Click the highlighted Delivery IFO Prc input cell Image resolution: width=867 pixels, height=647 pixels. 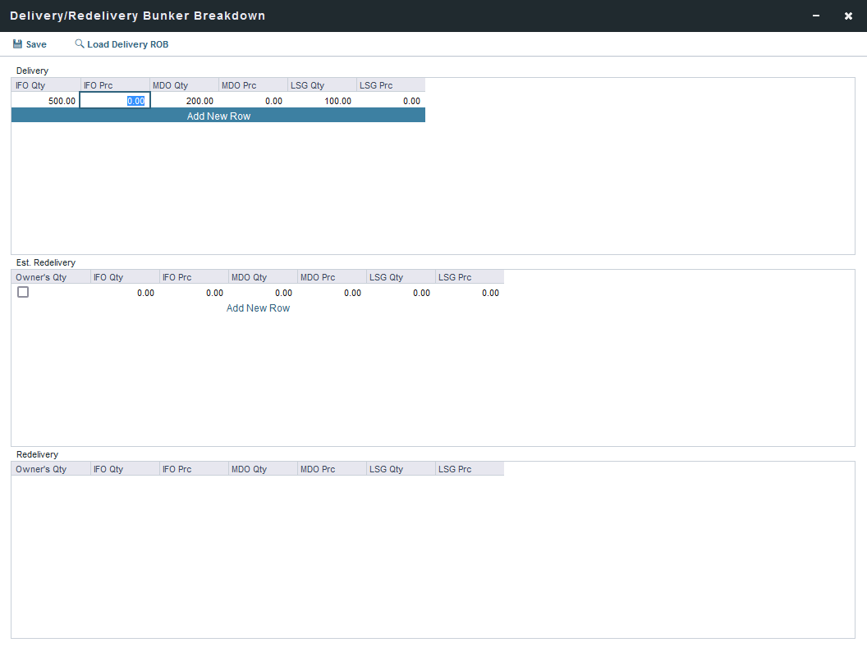(x=115, y=101)
